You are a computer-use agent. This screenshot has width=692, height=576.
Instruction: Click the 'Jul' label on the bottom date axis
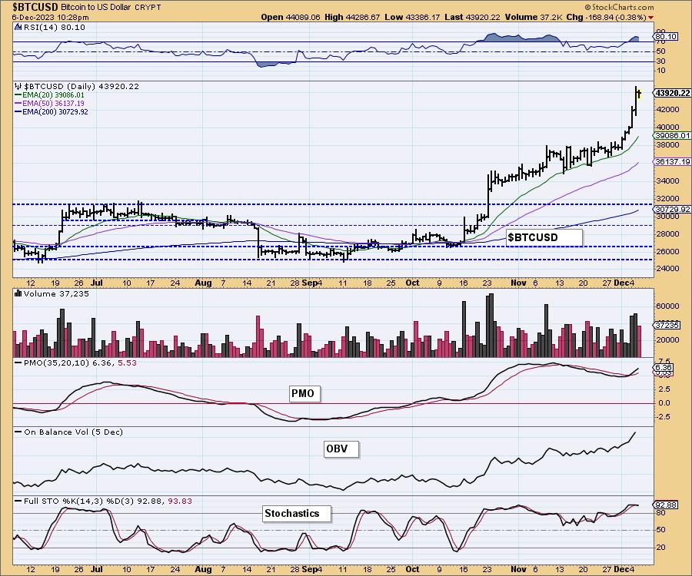point(96,569)
